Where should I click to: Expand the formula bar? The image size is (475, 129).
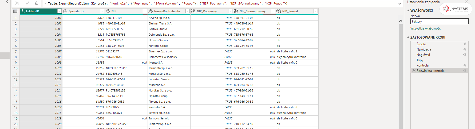(399, 3)
